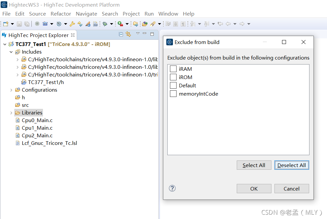
Task: Click OK in Exclude from build dialog
Action: (254, 189)
